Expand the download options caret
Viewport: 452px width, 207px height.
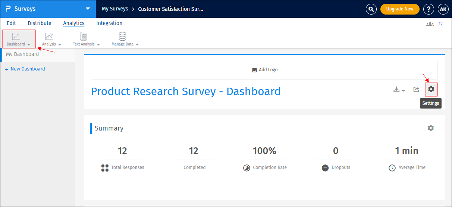pos(403,91)
